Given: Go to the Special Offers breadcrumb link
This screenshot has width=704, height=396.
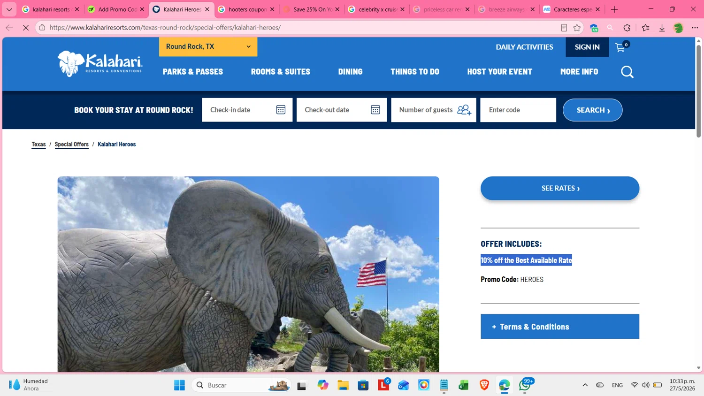Looking at the screenshot, I should click(71, 145).
